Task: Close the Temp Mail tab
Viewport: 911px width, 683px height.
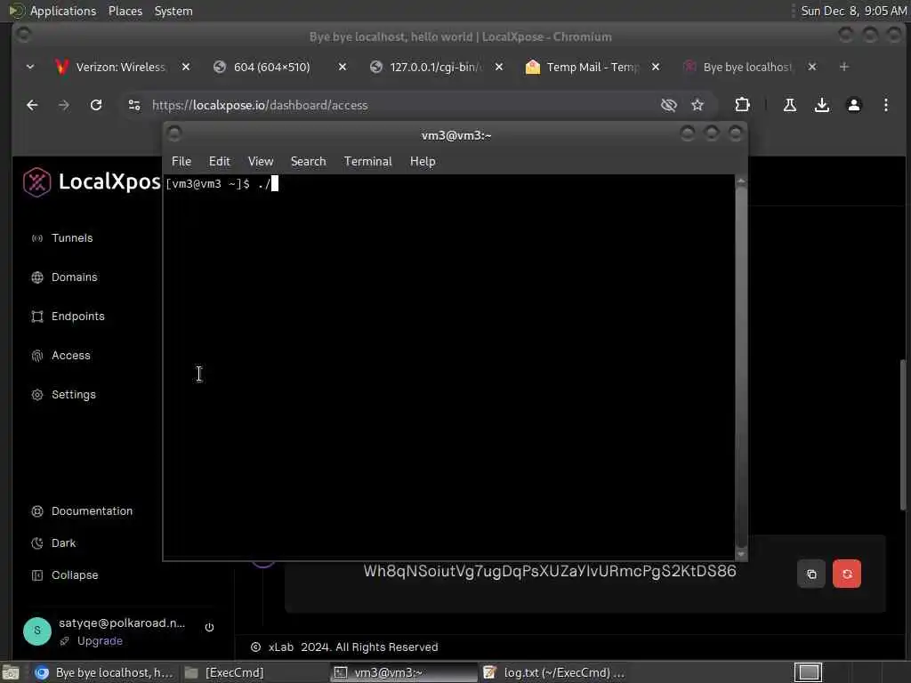Action: (656, 67)
